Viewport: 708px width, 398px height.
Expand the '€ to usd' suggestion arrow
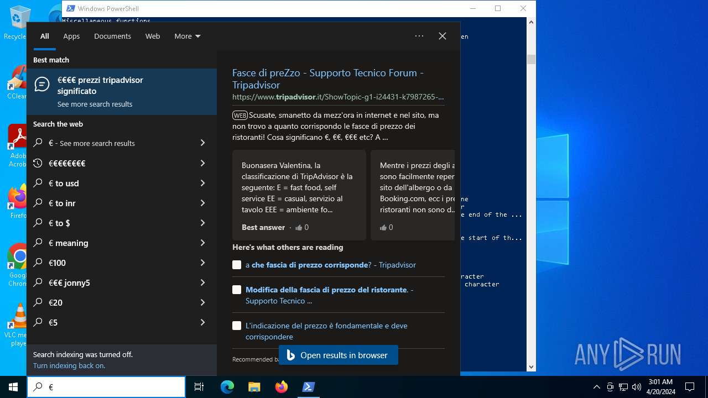202,183
